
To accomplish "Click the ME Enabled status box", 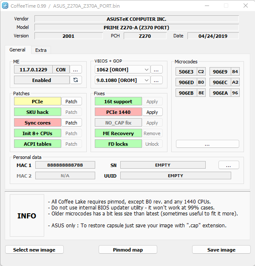I will (x=42, y=80).
